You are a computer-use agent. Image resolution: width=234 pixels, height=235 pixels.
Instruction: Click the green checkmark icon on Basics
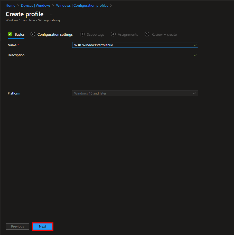(x=10, y=34)
